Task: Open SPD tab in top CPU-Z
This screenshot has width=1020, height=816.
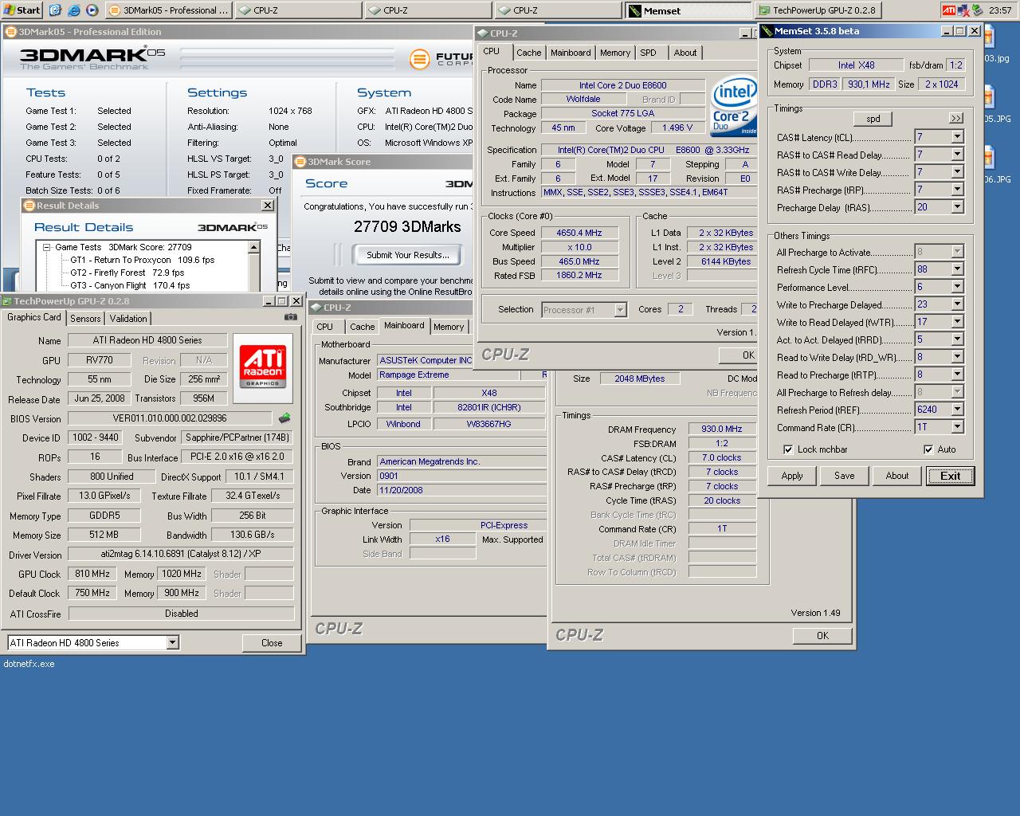Action: (649, 53)
